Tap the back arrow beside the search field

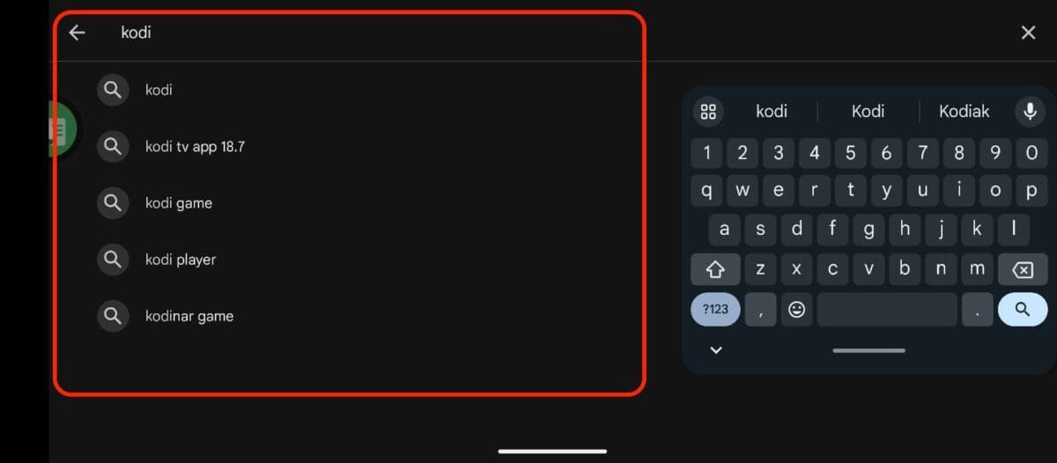(78, 33)
